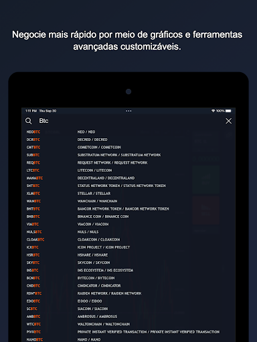The image size is (257, 342).
Task: Open the three-dot menu in status bar
Action: (128, 111)
